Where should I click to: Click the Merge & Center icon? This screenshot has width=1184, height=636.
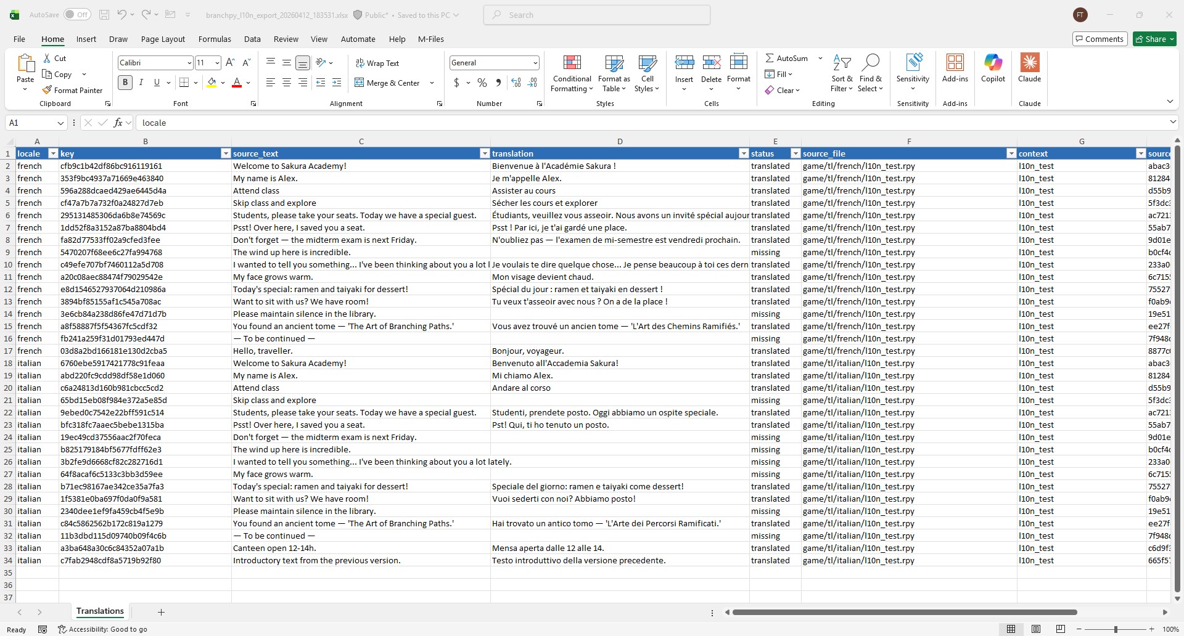360,83
